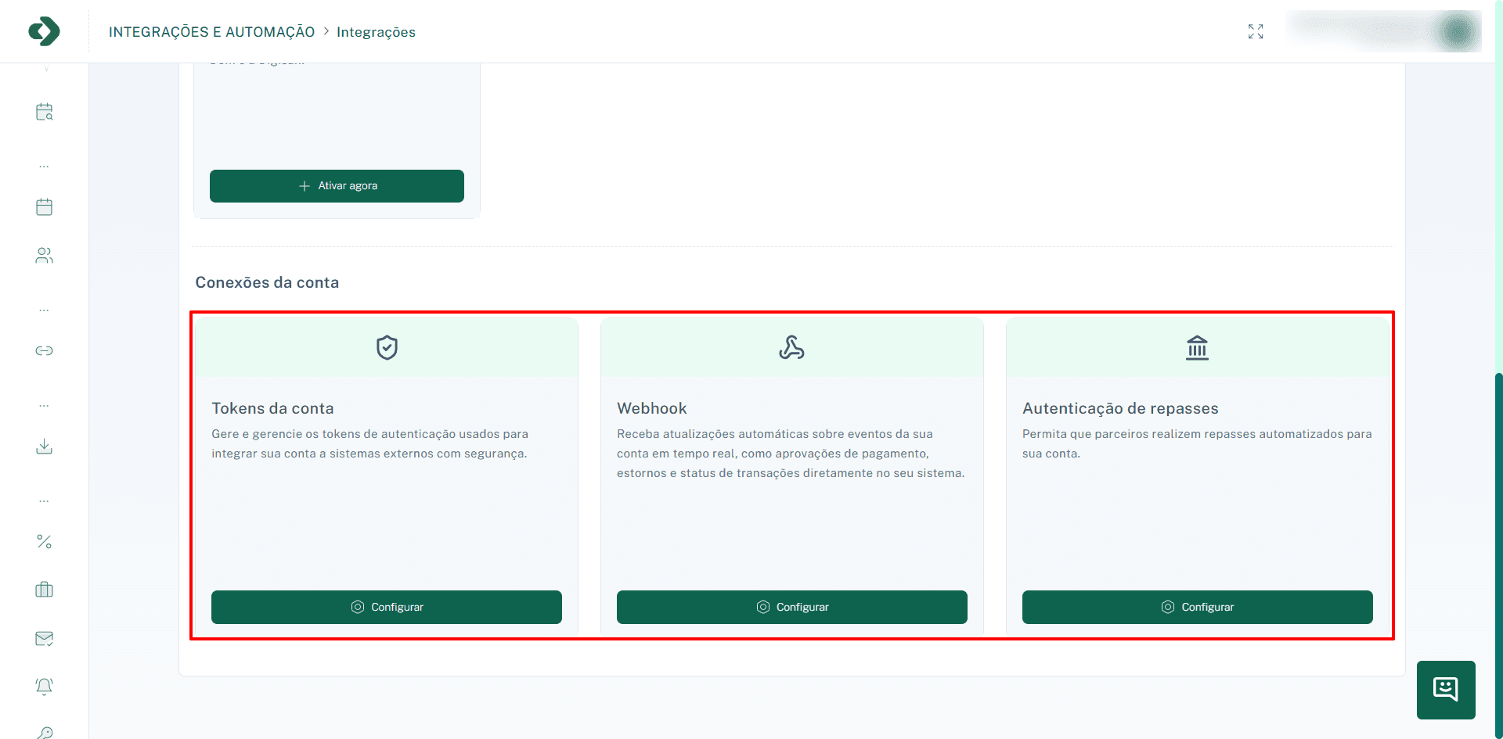Open the chat support widget bottom right

[x=1445, y=690]
